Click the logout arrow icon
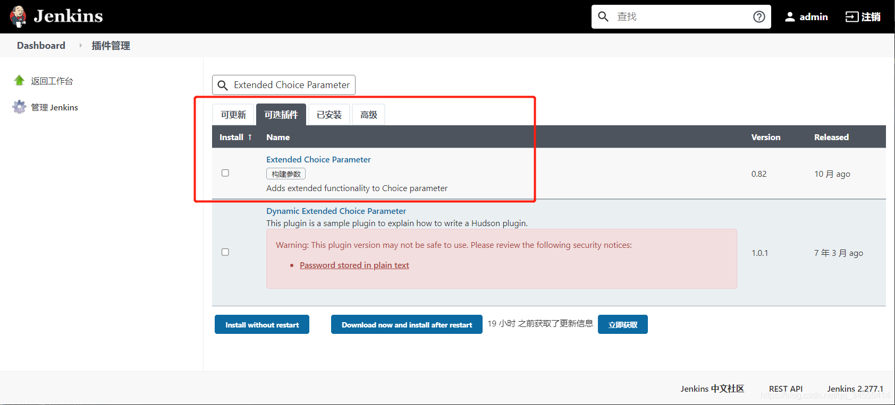The image size is (895, 405). click(851, 17)
